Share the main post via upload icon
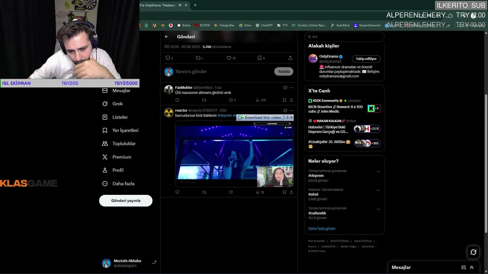Screen dimensions: 488x274 point(290,58)
